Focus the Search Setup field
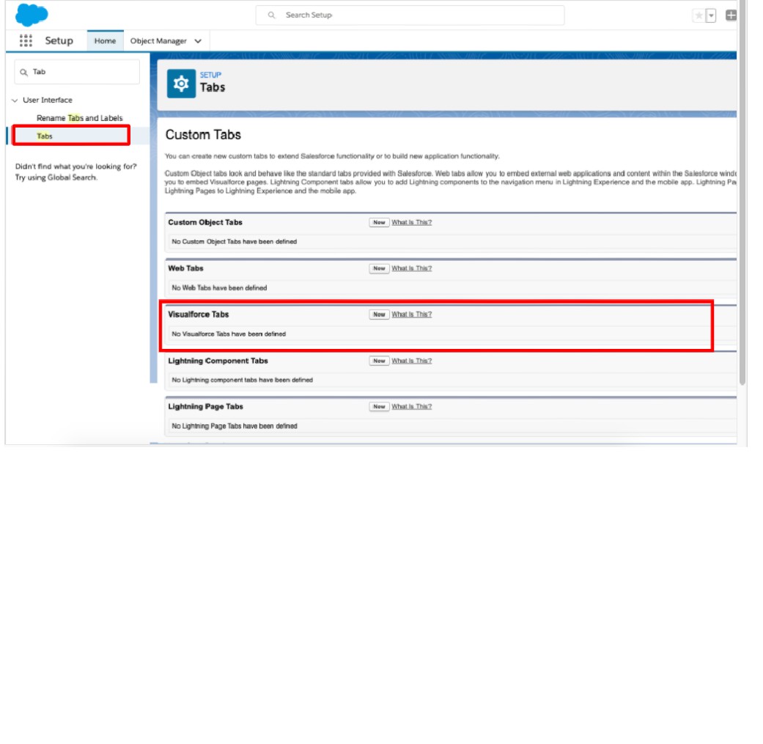The image size is (763, 744). (410, 15)
